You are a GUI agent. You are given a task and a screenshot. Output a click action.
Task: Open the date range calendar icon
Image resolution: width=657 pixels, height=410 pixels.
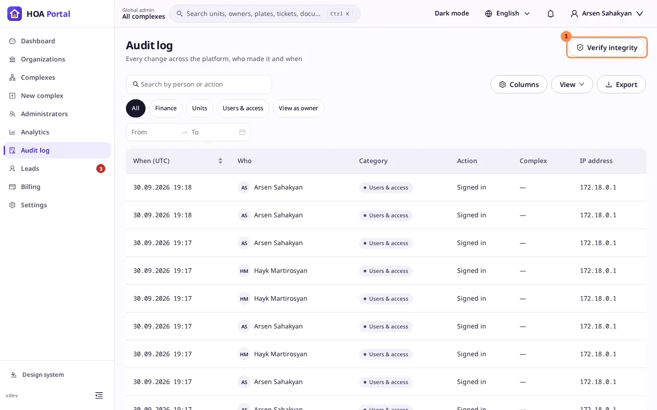tap(242, 132)
